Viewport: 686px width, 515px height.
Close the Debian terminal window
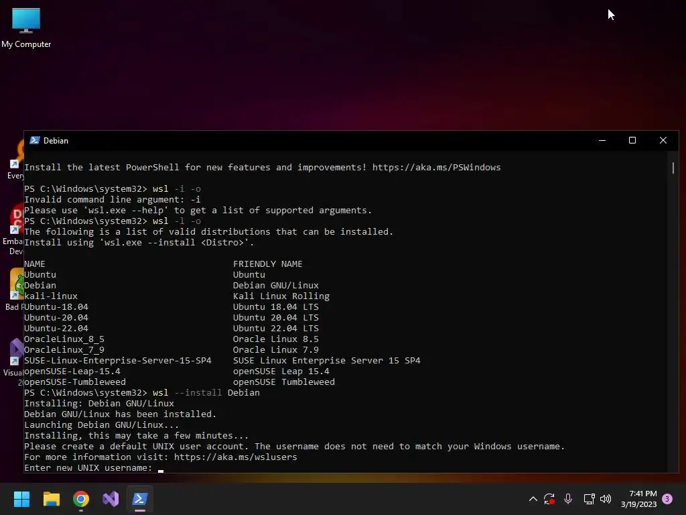tap(663, 140)
